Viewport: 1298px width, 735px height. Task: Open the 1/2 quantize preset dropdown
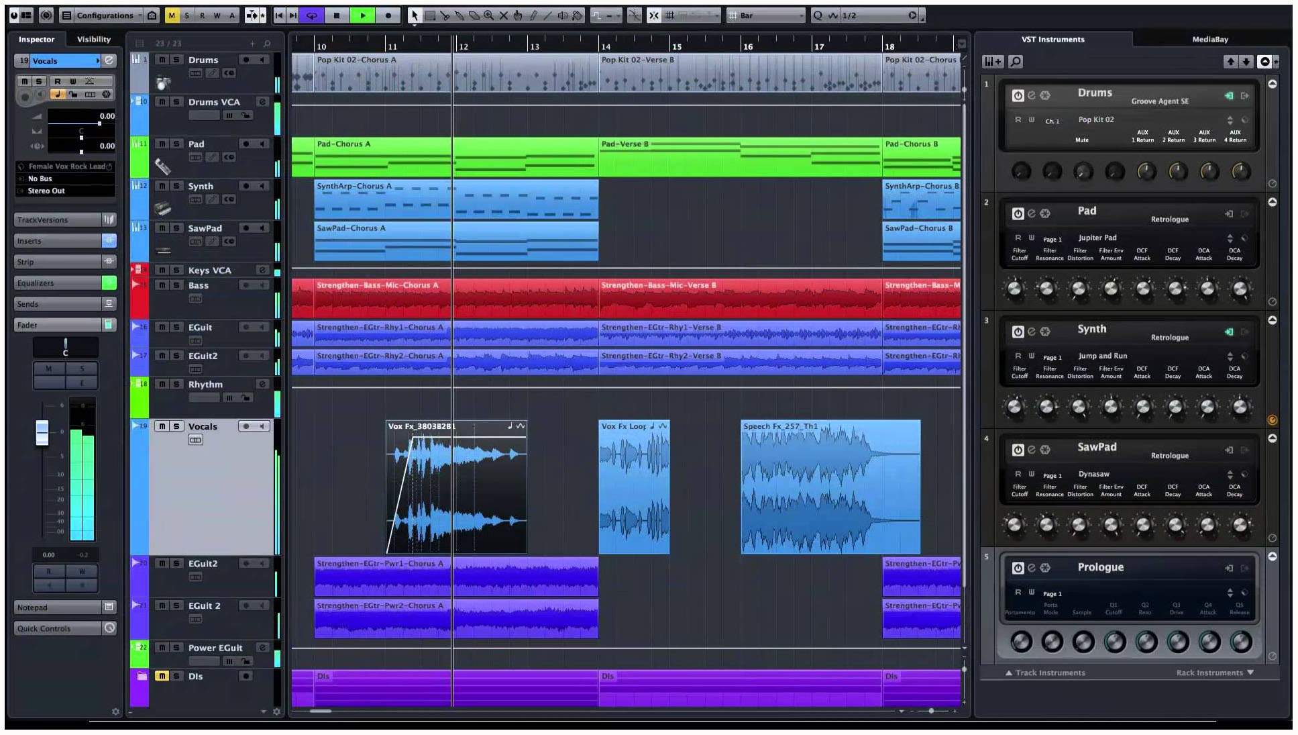click(880, 15)
